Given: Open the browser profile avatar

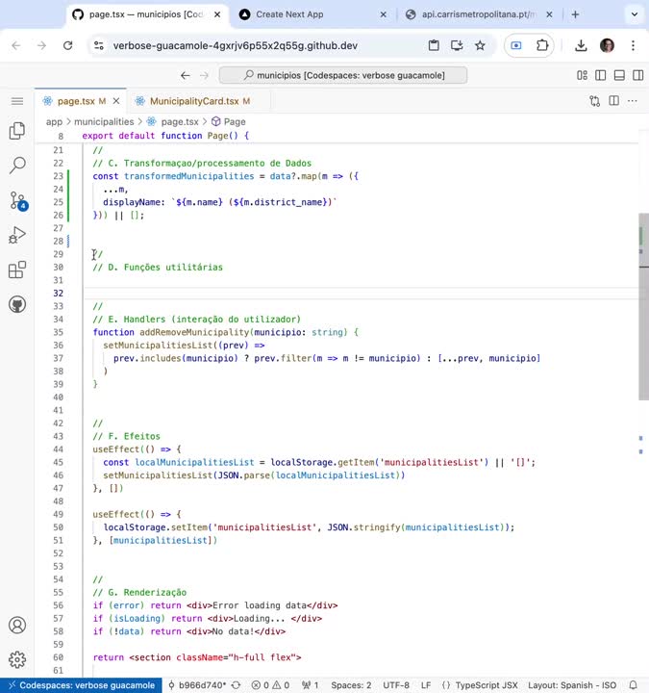Looking at the screenshot, I should point(607,45).
